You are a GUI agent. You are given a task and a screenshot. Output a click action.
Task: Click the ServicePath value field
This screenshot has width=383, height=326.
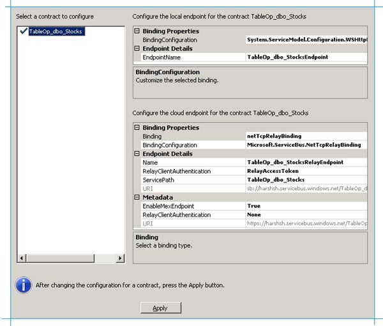276,180
